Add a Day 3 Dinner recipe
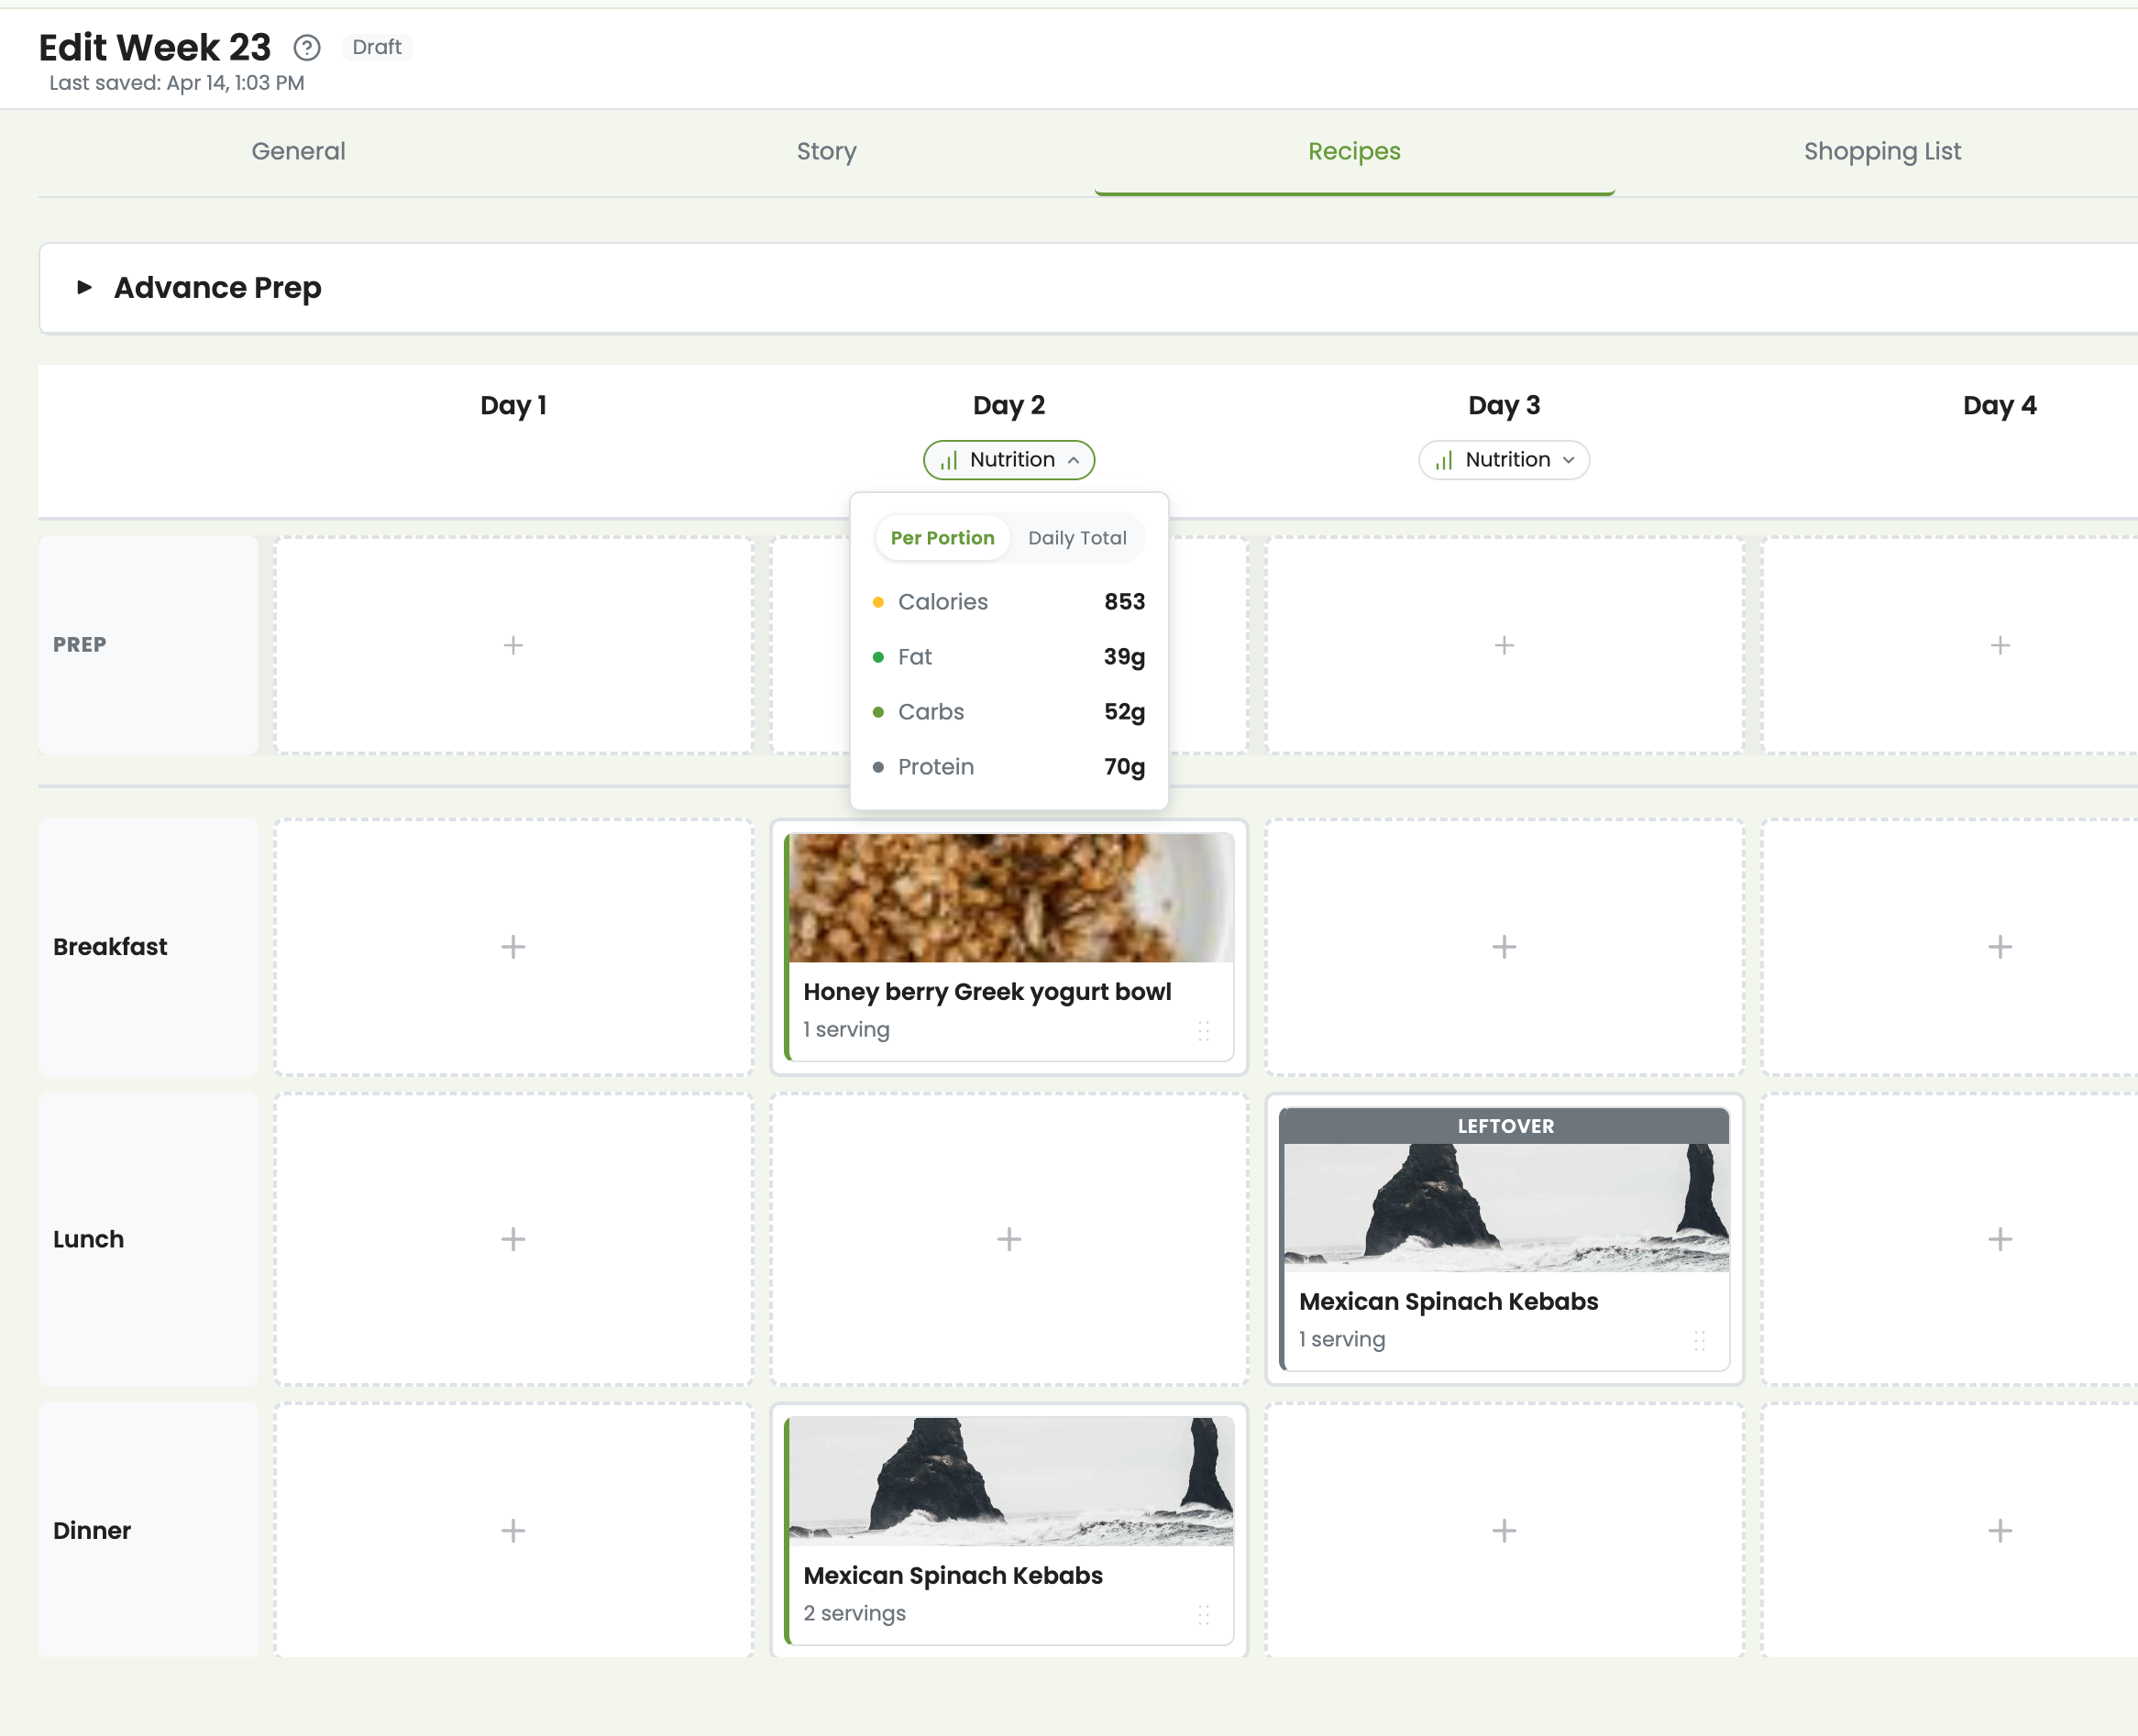 (1504, 1530)
